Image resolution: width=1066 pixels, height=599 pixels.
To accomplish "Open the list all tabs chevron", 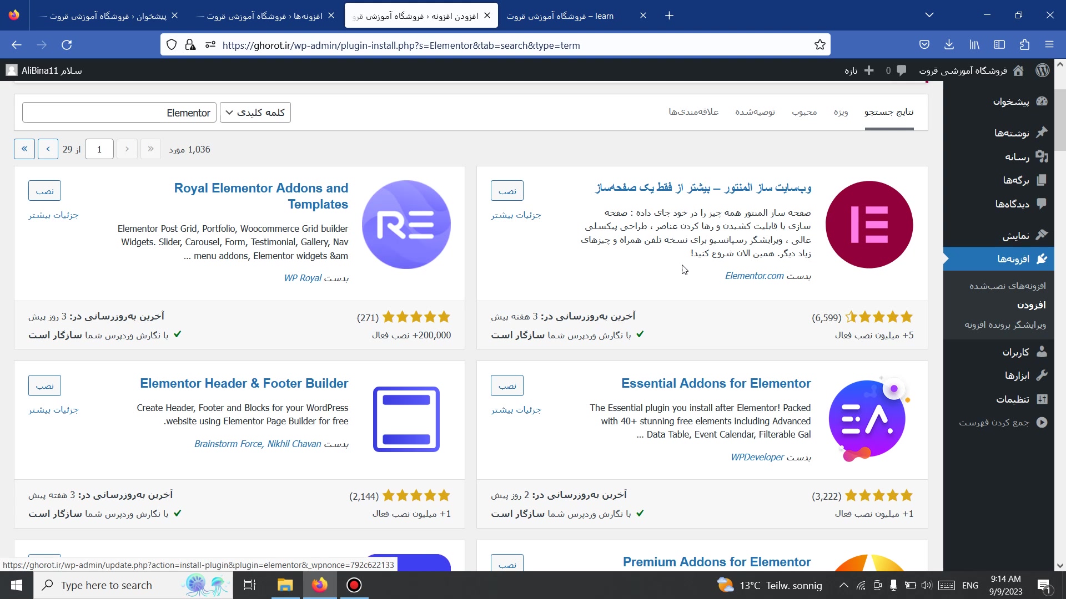I will (929, 16).
